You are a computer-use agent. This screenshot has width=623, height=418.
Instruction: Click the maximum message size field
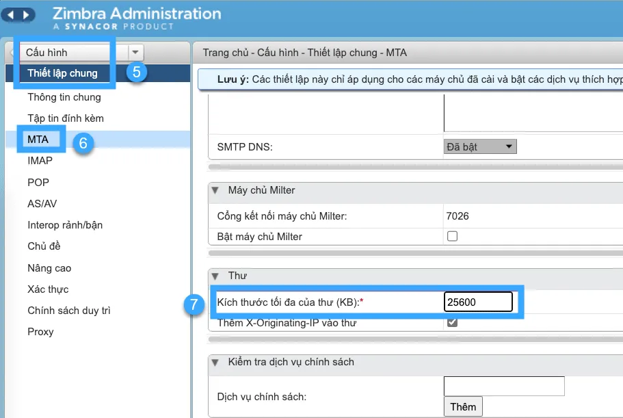[x=478, y=302]
